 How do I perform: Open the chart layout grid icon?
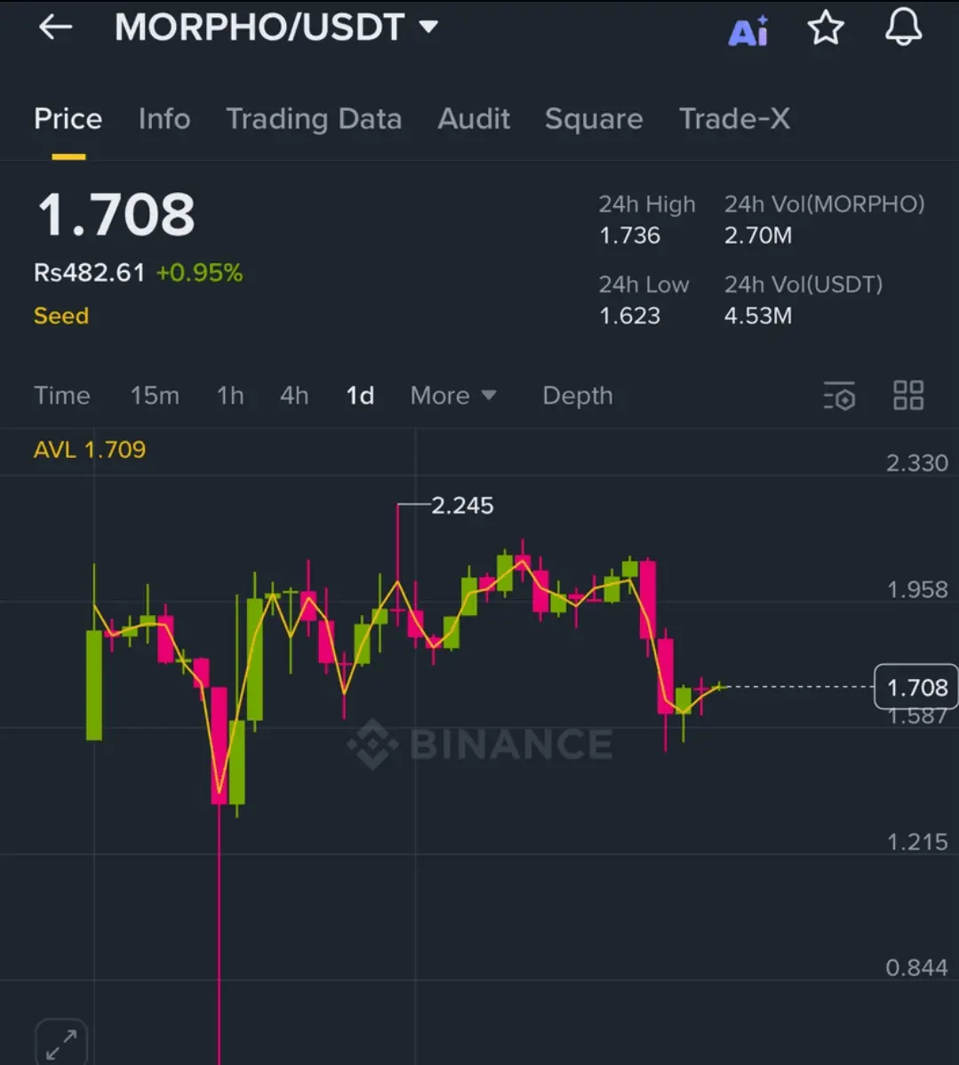(907, 396)
